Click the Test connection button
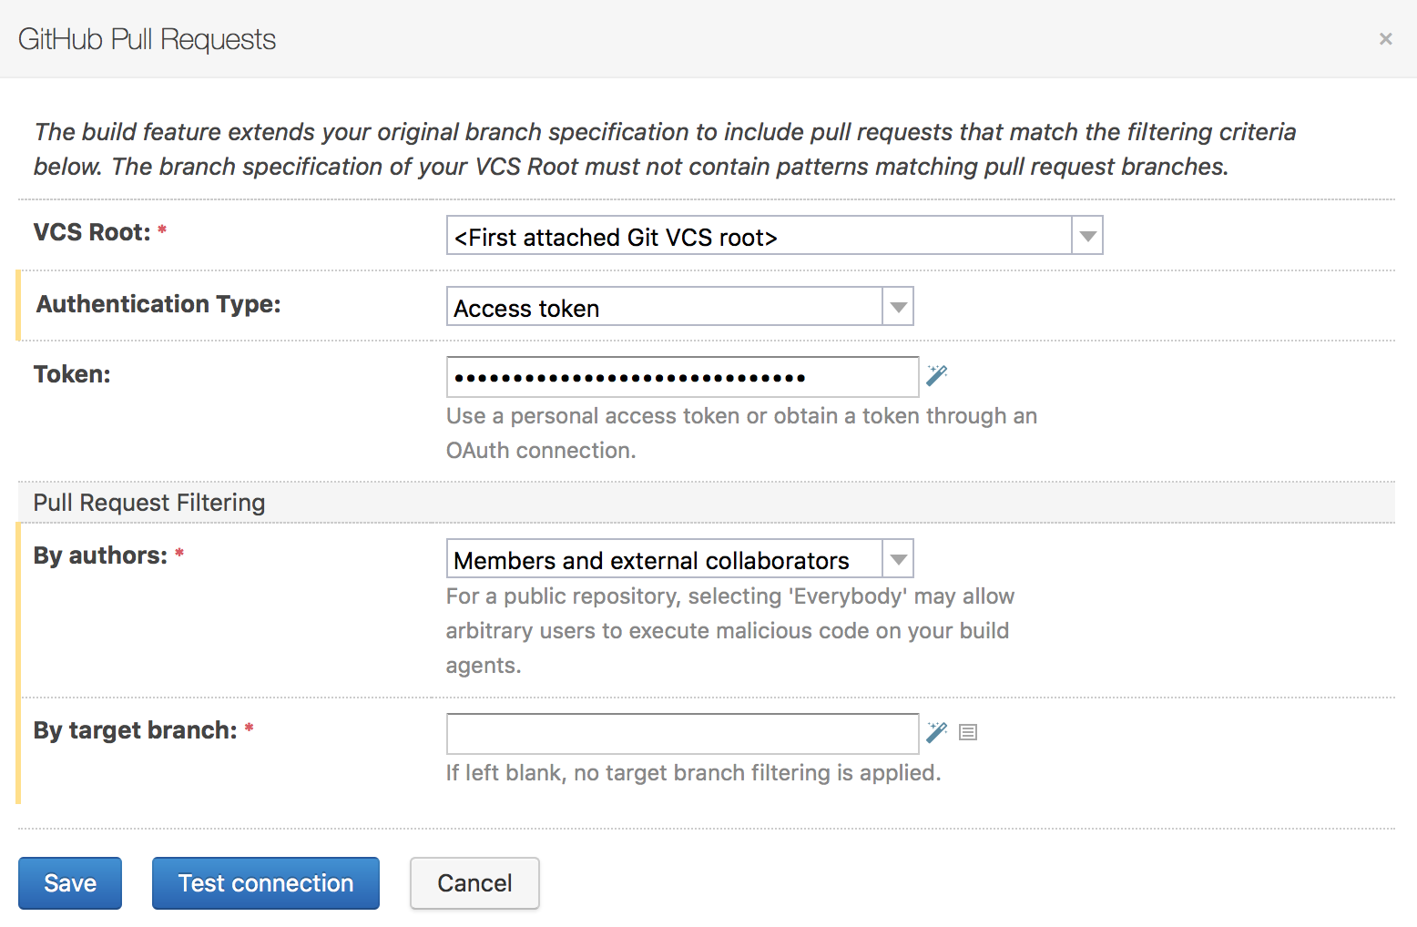The width and height of the screenshot is (1417, 927). [266, 883]
